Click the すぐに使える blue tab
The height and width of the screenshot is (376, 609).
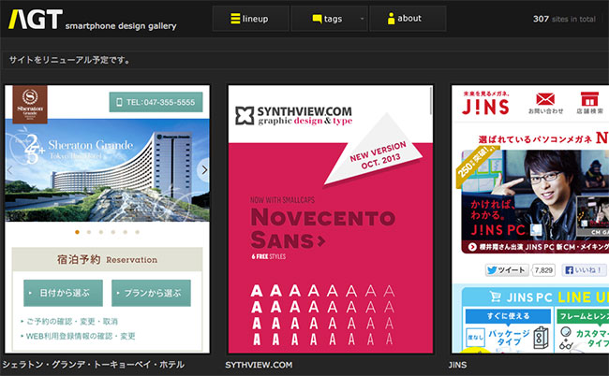pyautogui.click(x=508, y=316)
